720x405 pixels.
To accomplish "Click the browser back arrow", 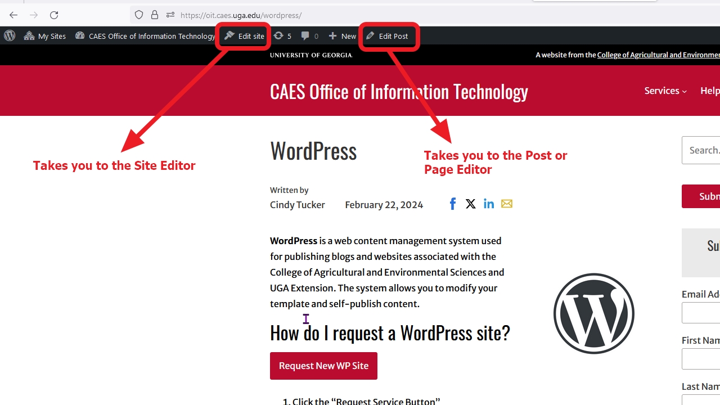I will tap(13, 15).
